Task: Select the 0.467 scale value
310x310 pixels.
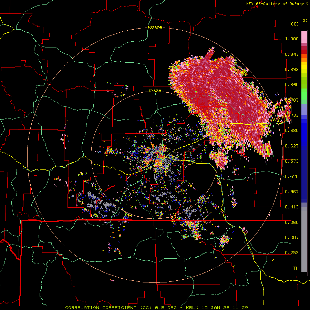Action: click(292, 192)
